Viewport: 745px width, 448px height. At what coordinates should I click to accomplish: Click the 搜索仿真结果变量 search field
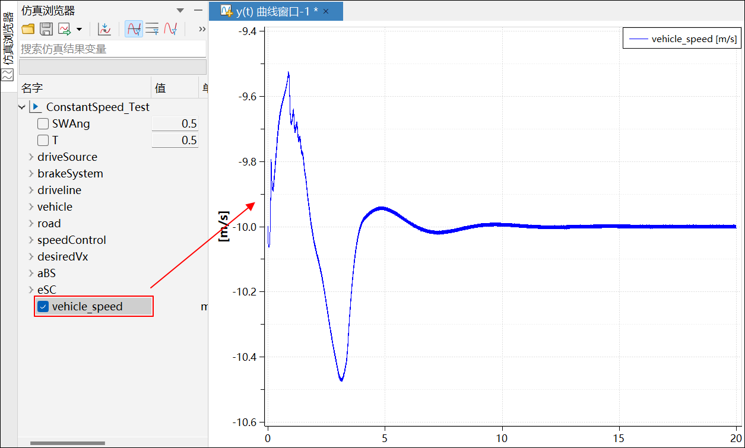coord(112,49)
